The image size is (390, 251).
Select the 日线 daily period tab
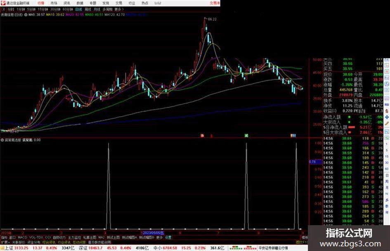(78, 9)
